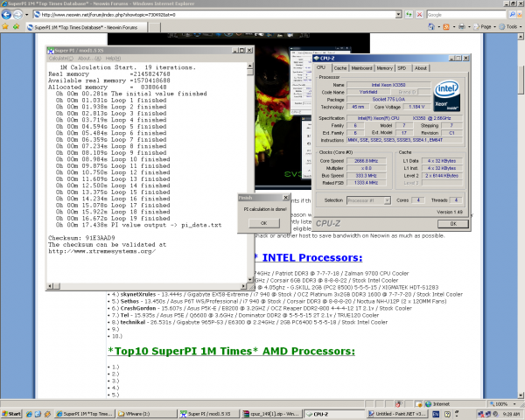The height and width of the screenshot is (420, 525).
Task: Open cpuz_149 zip WinRAR taskbar button
Action: [x=271, y=414]
